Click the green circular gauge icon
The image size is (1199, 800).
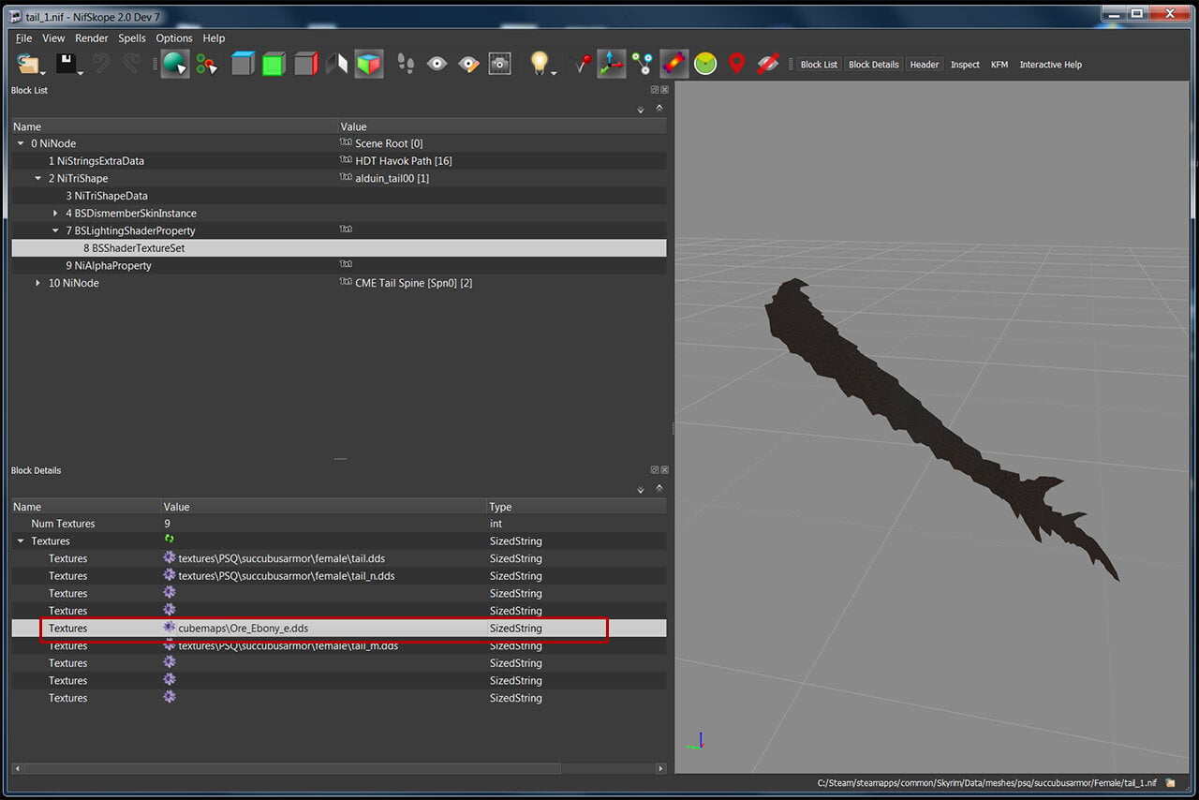pyautogui.click(x=705, y=64)
